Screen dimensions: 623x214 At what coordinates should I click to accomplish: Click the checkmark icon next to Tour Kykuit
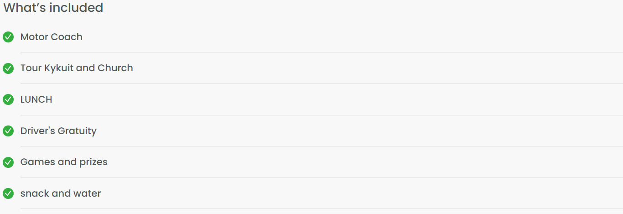pos(8,68)
